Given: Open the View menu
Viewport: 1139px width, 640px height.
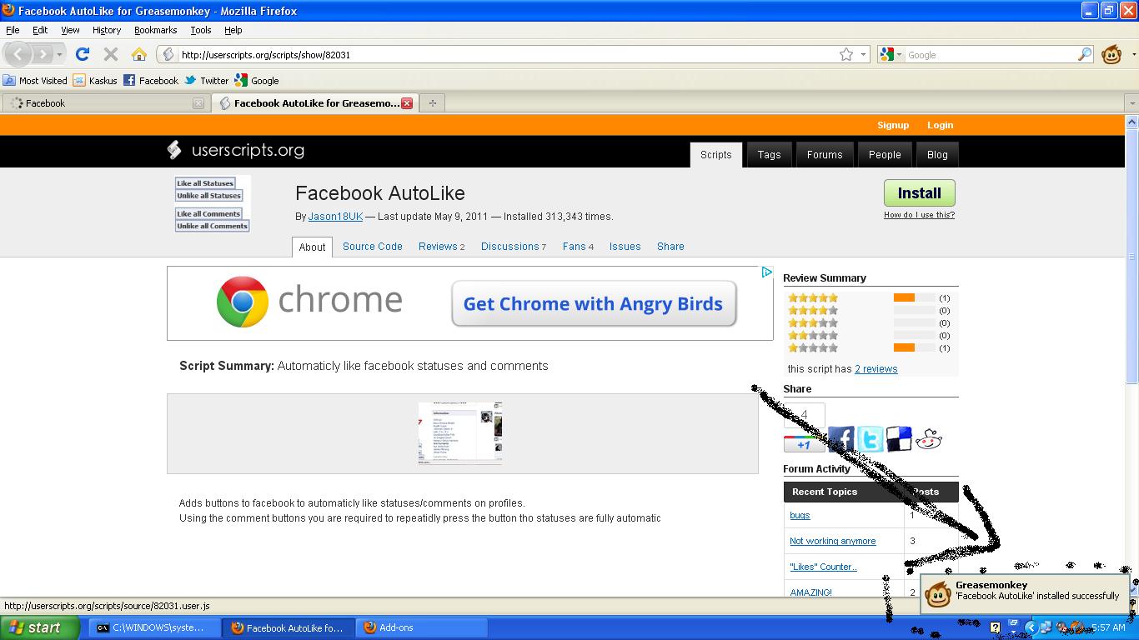Looking at the screenshot, I should [70, 30].
